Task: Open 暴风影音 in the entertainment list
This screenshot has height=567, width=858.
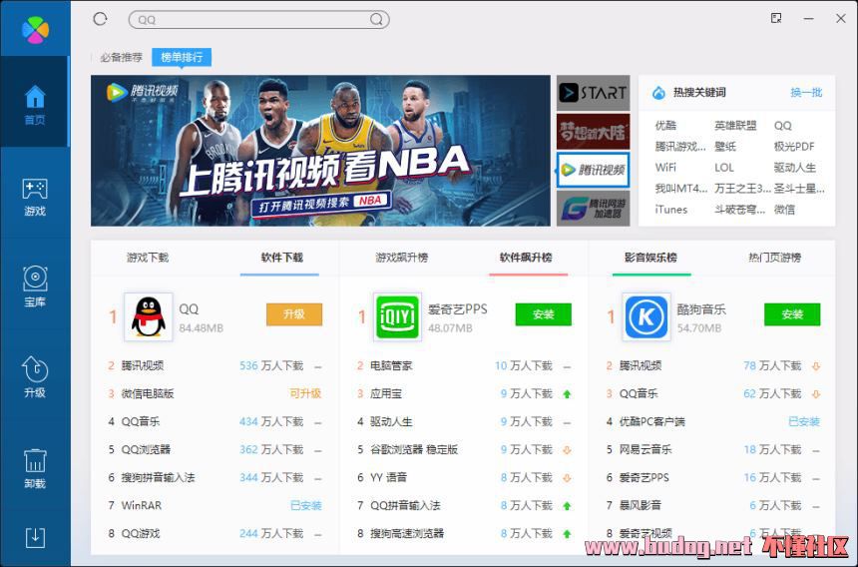Action: (641, 506)
